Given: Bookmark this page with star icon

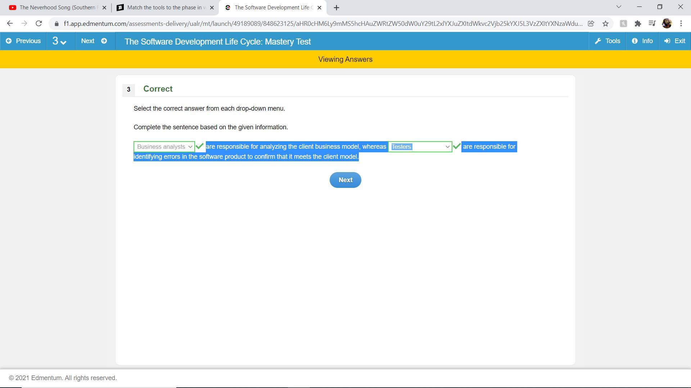Looking at the screenshot, I should 605,24.
